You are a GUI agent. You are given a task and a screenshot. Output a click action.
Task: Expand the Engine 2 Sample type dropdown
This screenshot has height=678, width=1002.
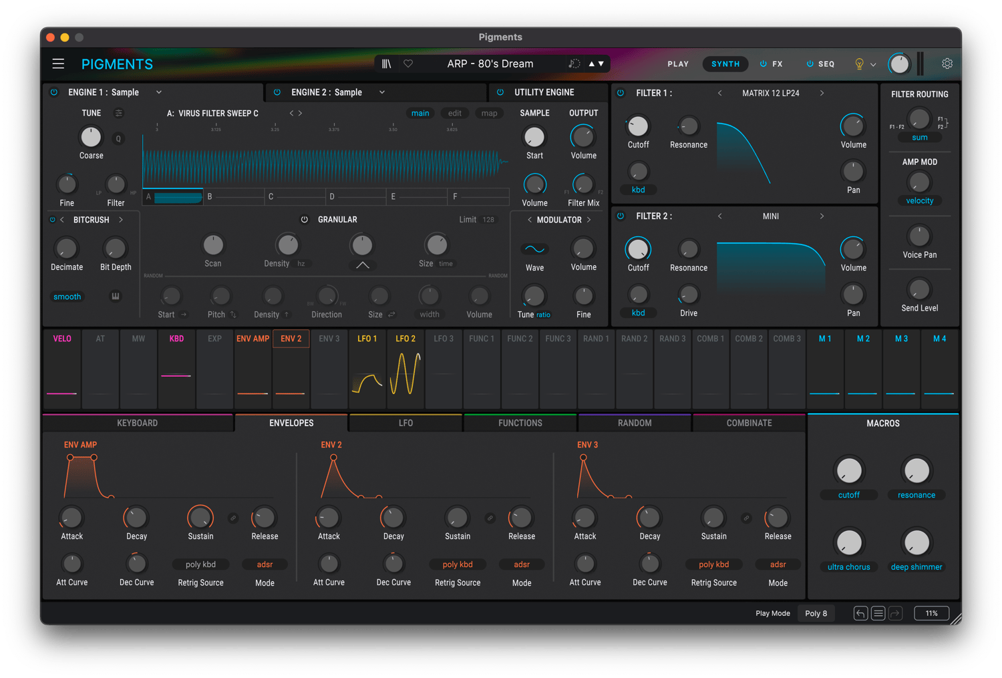[382, 92]
